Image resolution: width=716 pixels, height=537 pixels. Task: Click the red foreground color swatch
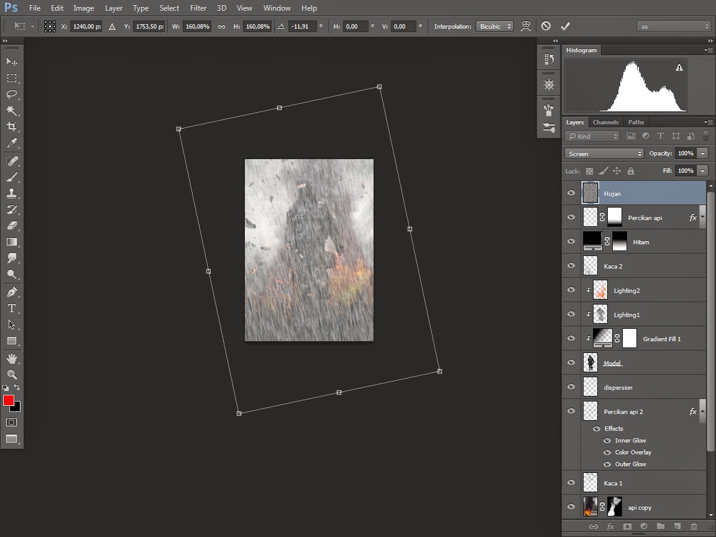9,400
